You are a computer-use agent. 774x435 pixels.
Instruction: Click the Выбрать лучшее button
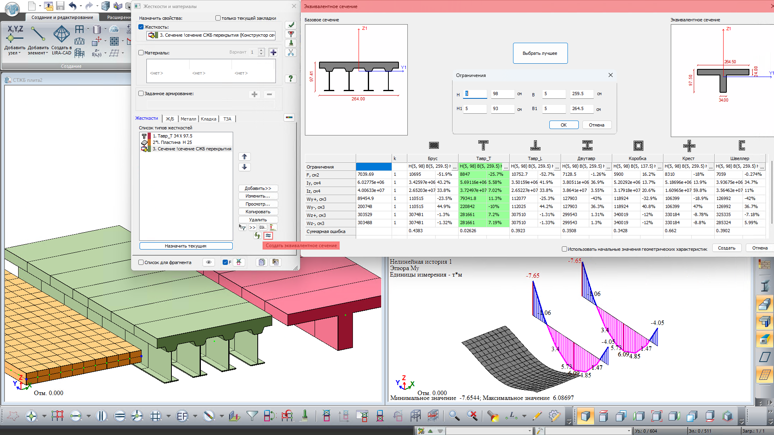pyautogui.click(x=540, y=53)
